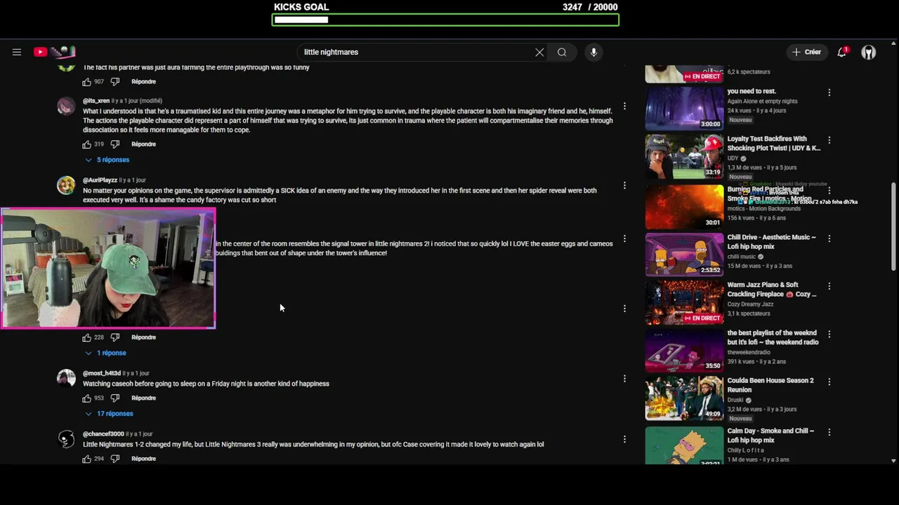Open the account avatar menu
Image resolution: width=899 pixels, height=505 pixels.
click(869, 52)
